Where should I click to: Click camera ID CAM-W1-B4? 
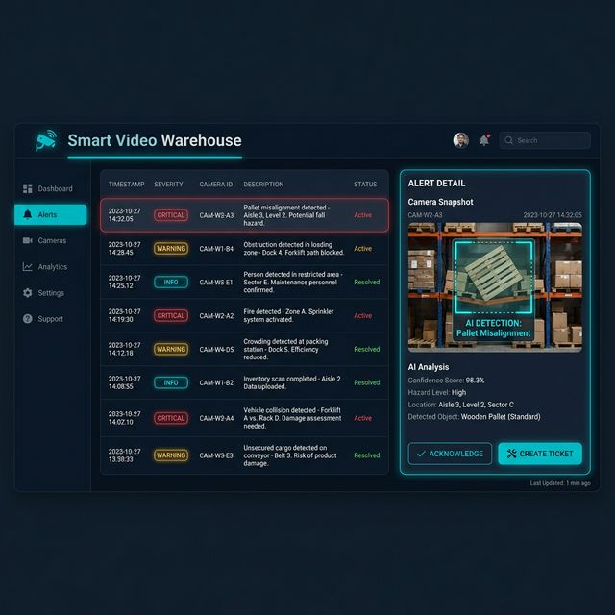click(x=216, y=249)
